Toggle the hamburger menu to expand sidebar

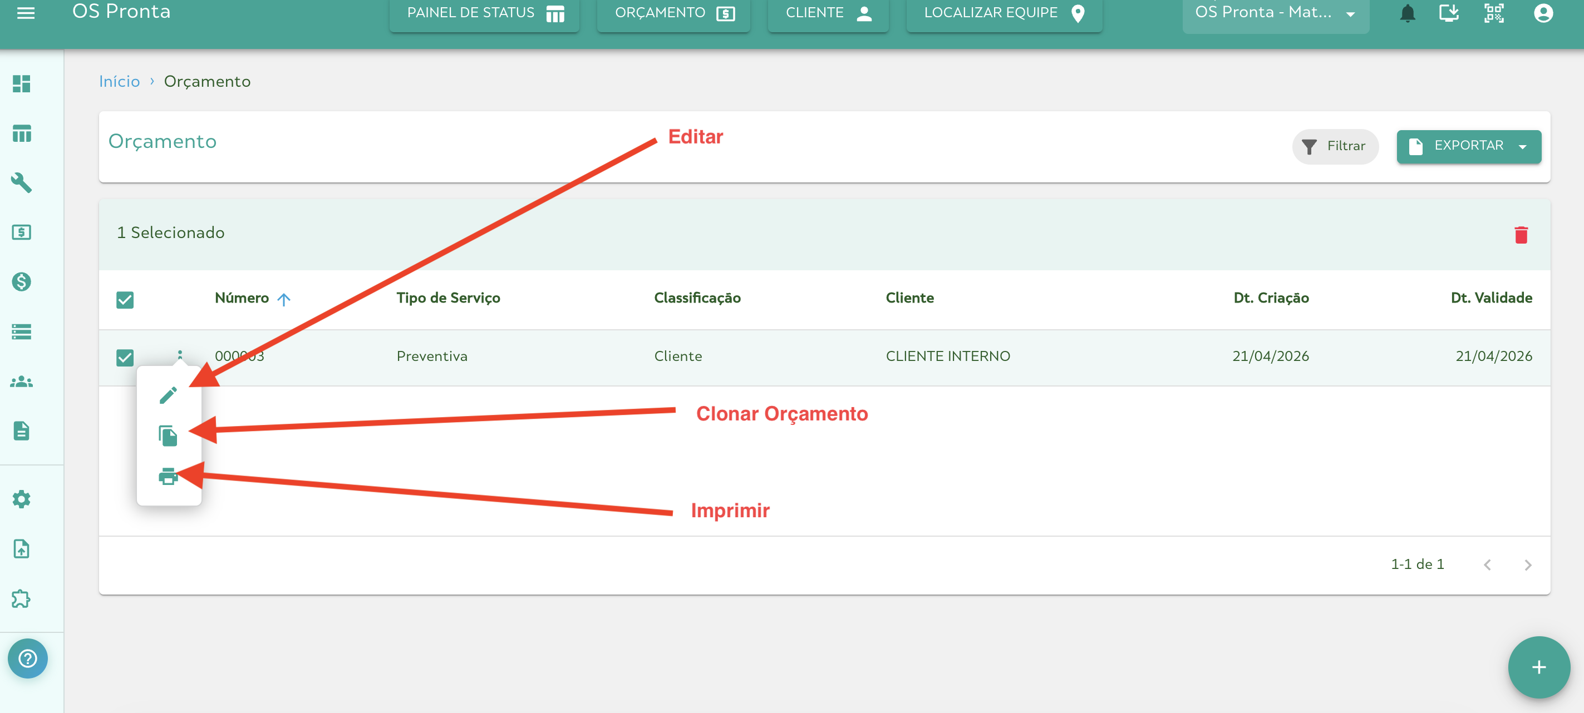coord(25,13)
